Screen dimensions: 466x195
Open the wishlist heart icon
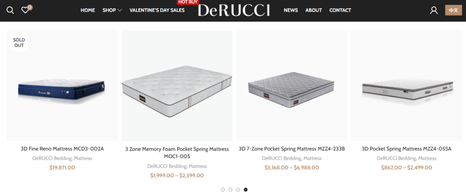(x=25, y=10)
